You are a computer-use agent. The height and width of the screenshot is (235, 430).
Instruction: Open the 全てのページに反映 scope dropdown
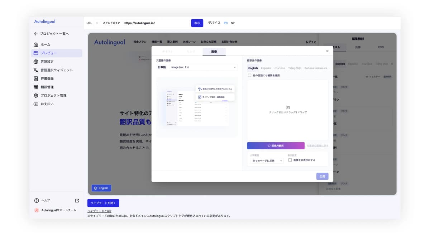click(267, 161)
